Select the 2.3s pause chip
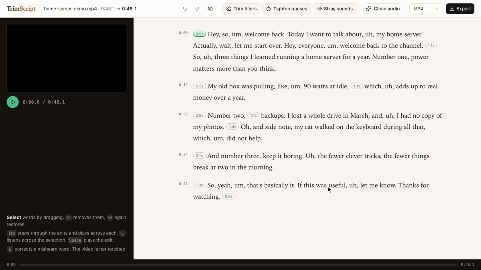481x270 pixels. click(199, 86)
